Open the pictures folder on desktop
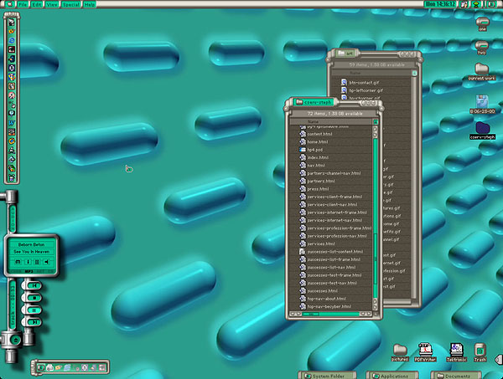The height and width of the screenshot is (379, 503). click(x=399, y=351)
